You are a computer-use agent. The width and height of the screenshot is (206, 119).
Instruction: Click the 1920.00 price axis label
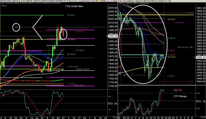point(113,45)
